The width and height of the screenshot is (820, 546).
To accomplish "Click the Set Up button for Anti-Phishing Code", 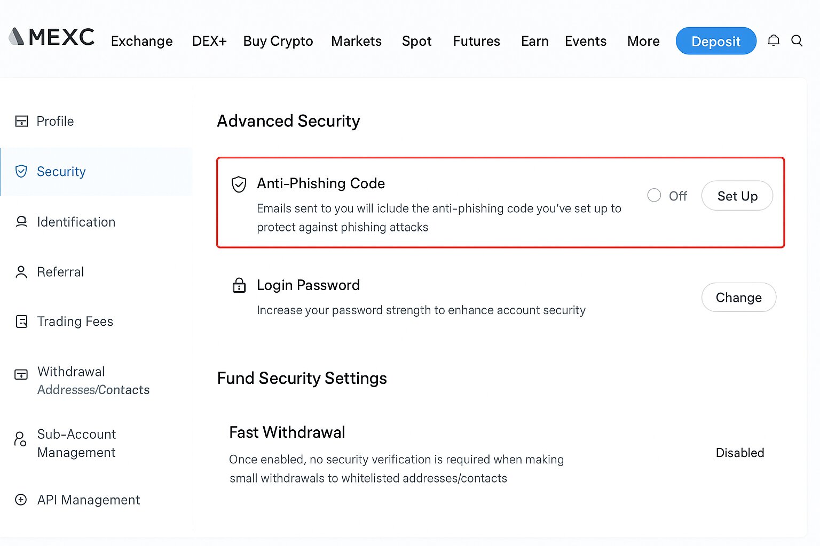I will (737, 196).
